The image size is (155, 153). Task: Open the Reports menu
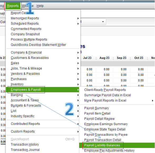click(13, 6)
